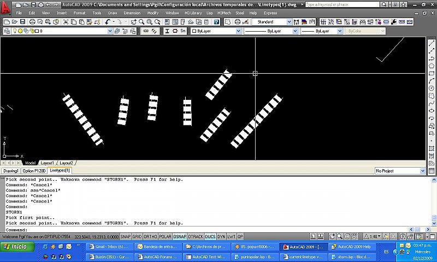Open the File menu

(x=19, y=13)
